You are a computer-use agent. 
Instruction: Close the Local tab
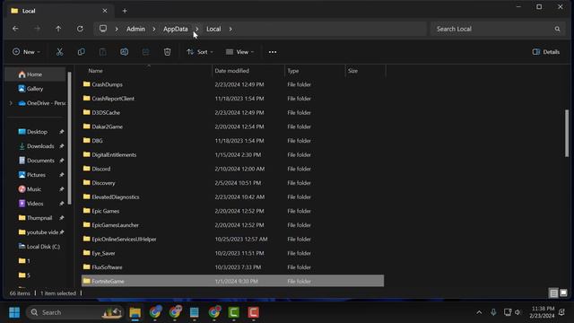pos(105,11)
